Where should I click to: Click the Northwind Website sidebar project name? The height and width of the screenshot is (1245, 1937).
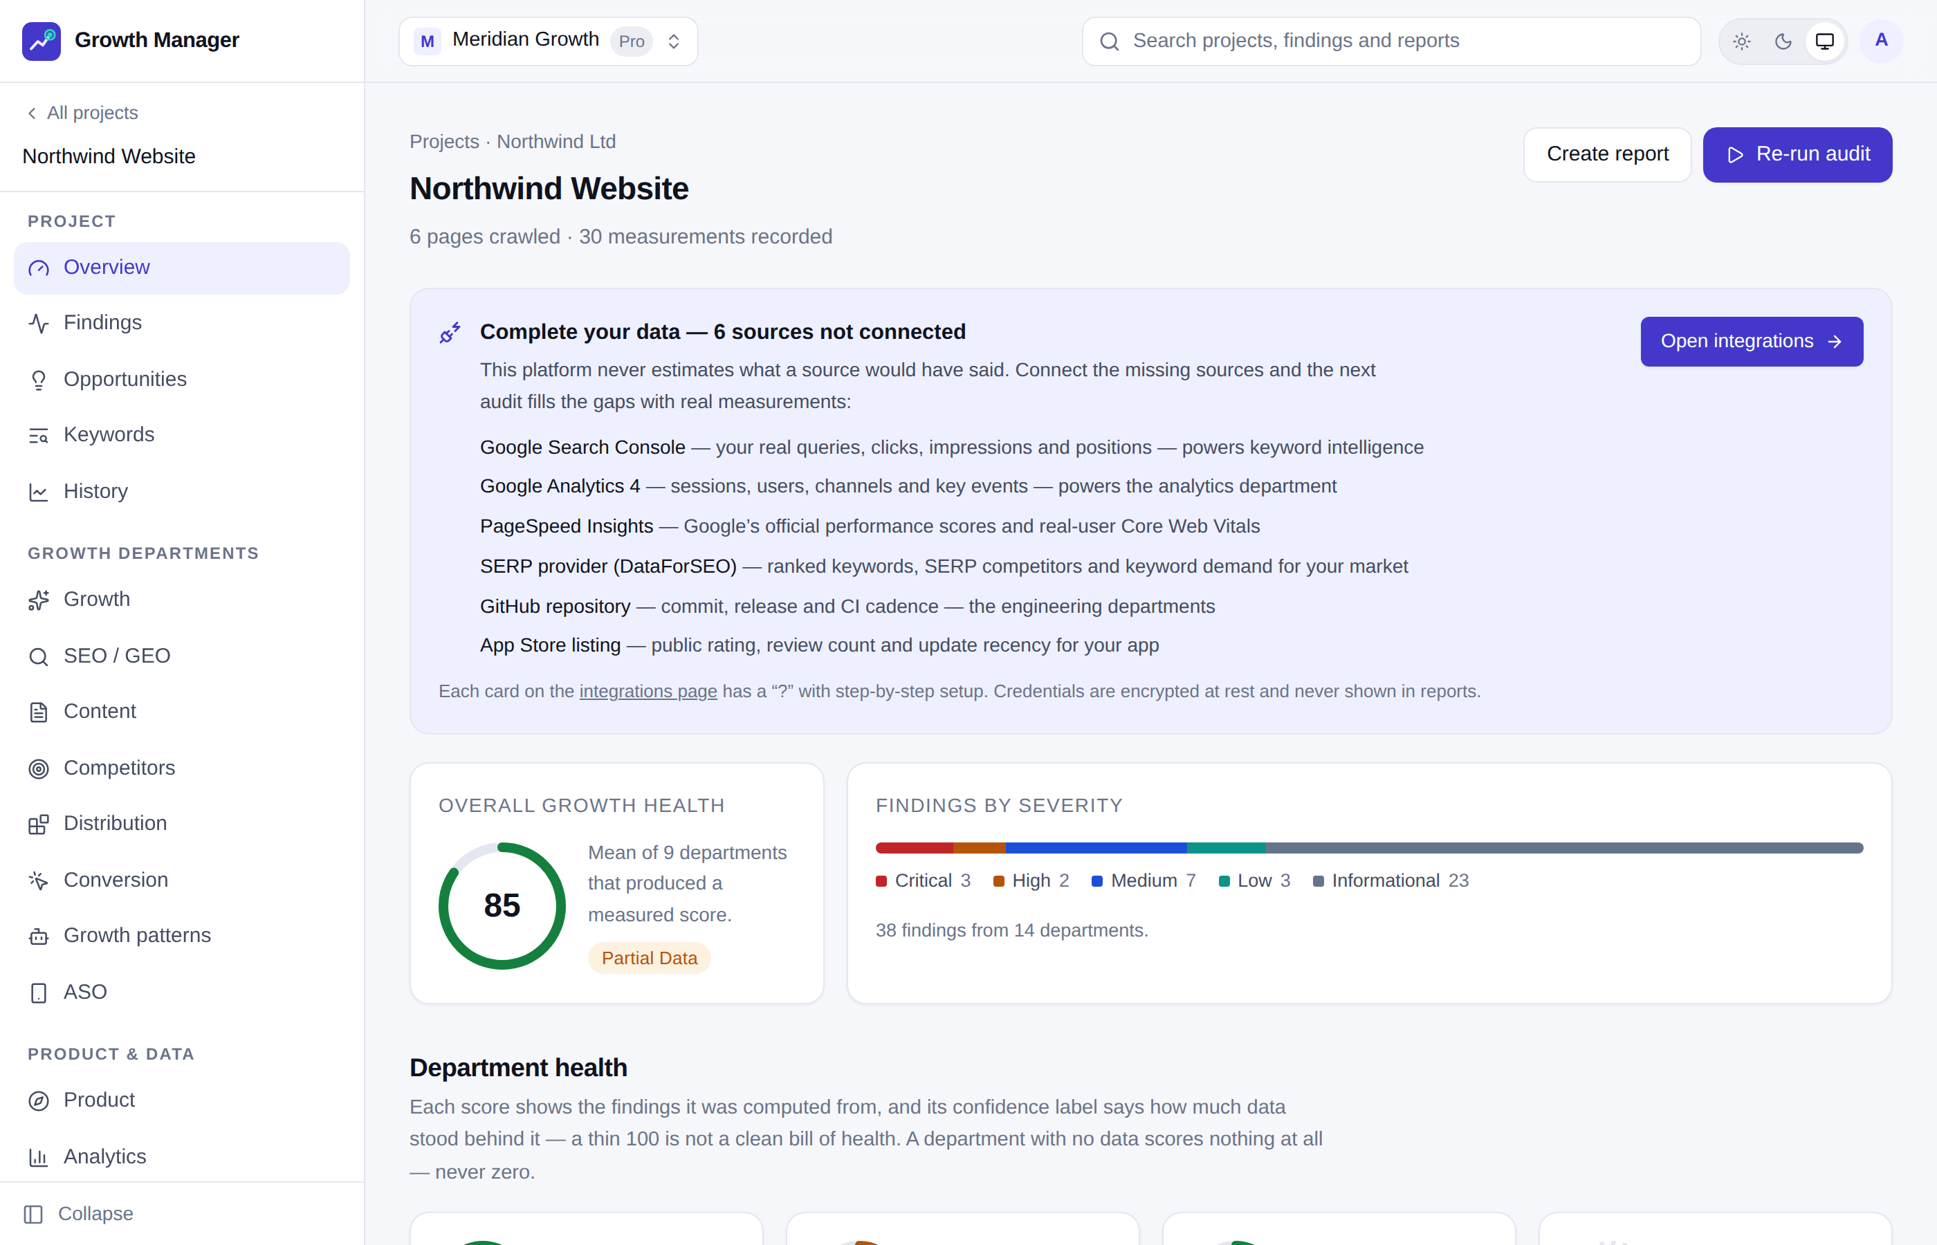coord(109,157)
